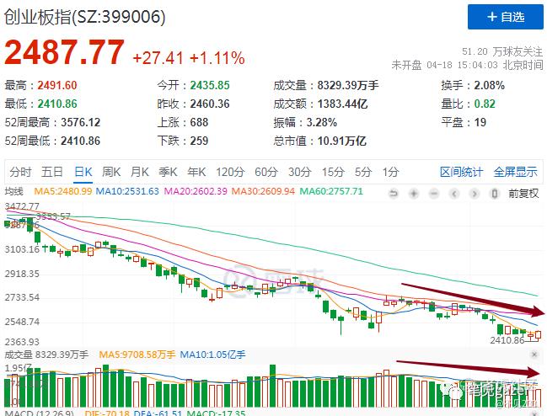
Task: Close the 成交量 volume indicator panel
Action: 534,355
